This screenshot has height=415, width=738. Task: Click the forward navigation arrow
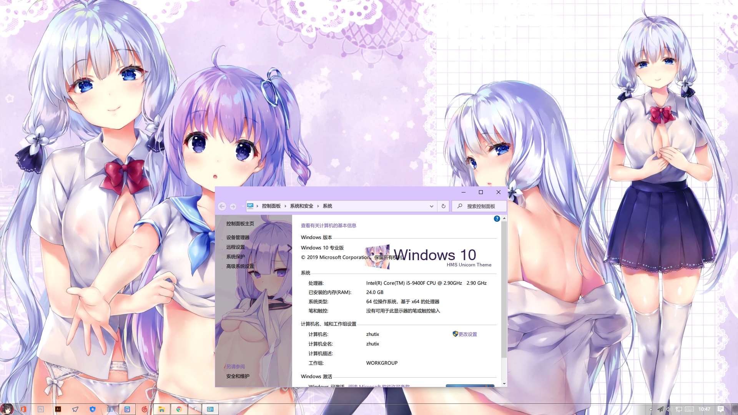233,206
